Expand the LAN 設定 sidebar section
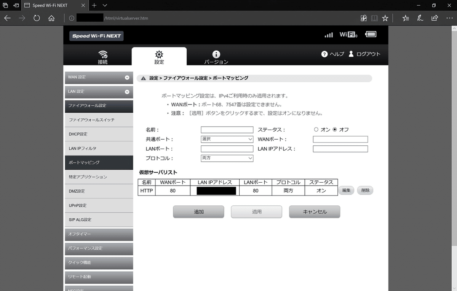This screenshot has width=457, height=291. pyautogui.click(x=99, y=92)
